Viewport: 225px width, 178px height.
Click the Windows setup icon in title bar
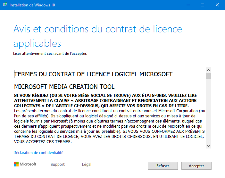pos(5,4)
